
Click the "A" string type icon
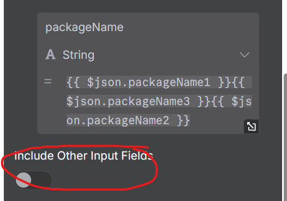click(x=50, y=54)
